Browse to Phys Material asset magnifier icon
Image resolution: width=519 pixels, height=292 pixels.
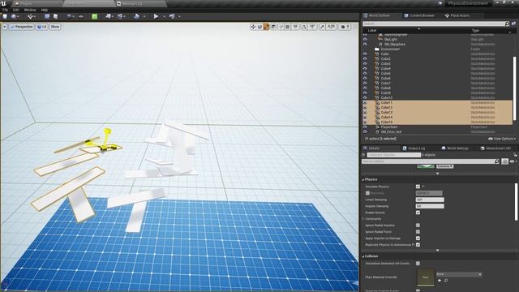coord(446,281)
